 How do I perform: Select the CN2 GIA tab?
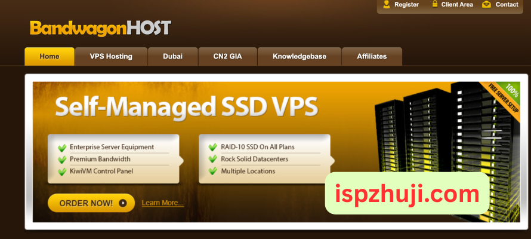tap(227, 56)
